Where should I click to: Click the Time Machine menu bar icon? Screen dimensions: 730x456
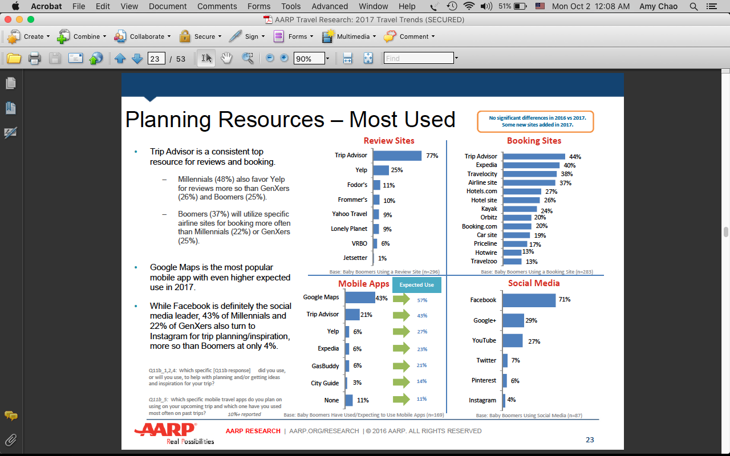[x=452, y=6]
